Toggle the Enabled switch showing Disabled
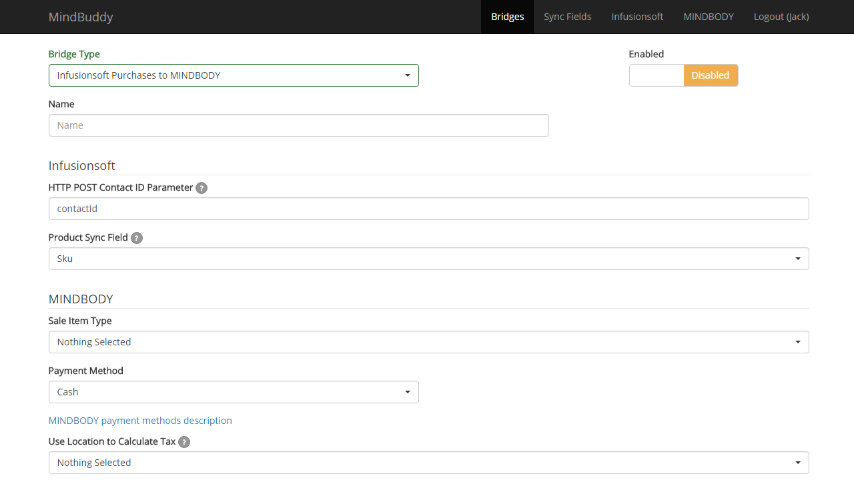Screen dimensions: 854x480 tap(683, 75)
